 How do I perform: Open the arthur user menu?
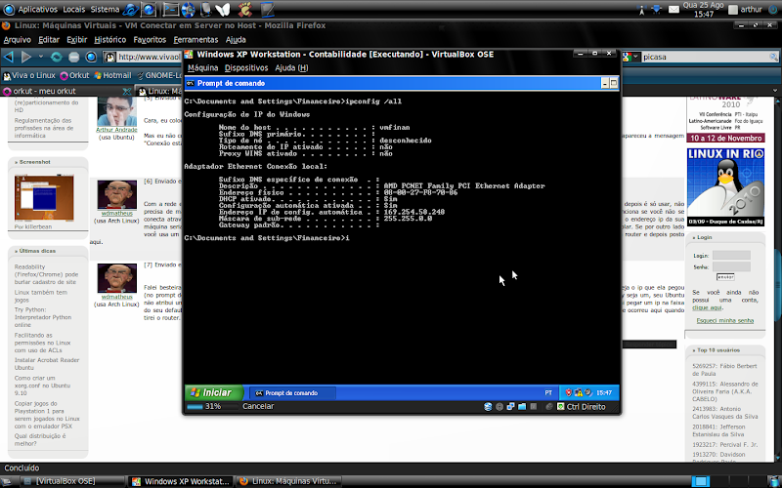click(745, 10)
